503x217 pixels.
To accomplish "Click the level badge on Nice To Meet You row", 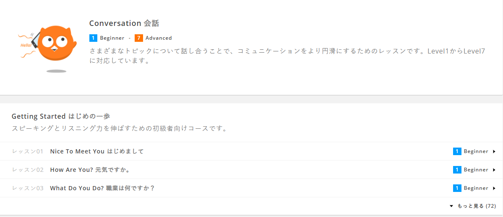I will [x=457, y=151].
